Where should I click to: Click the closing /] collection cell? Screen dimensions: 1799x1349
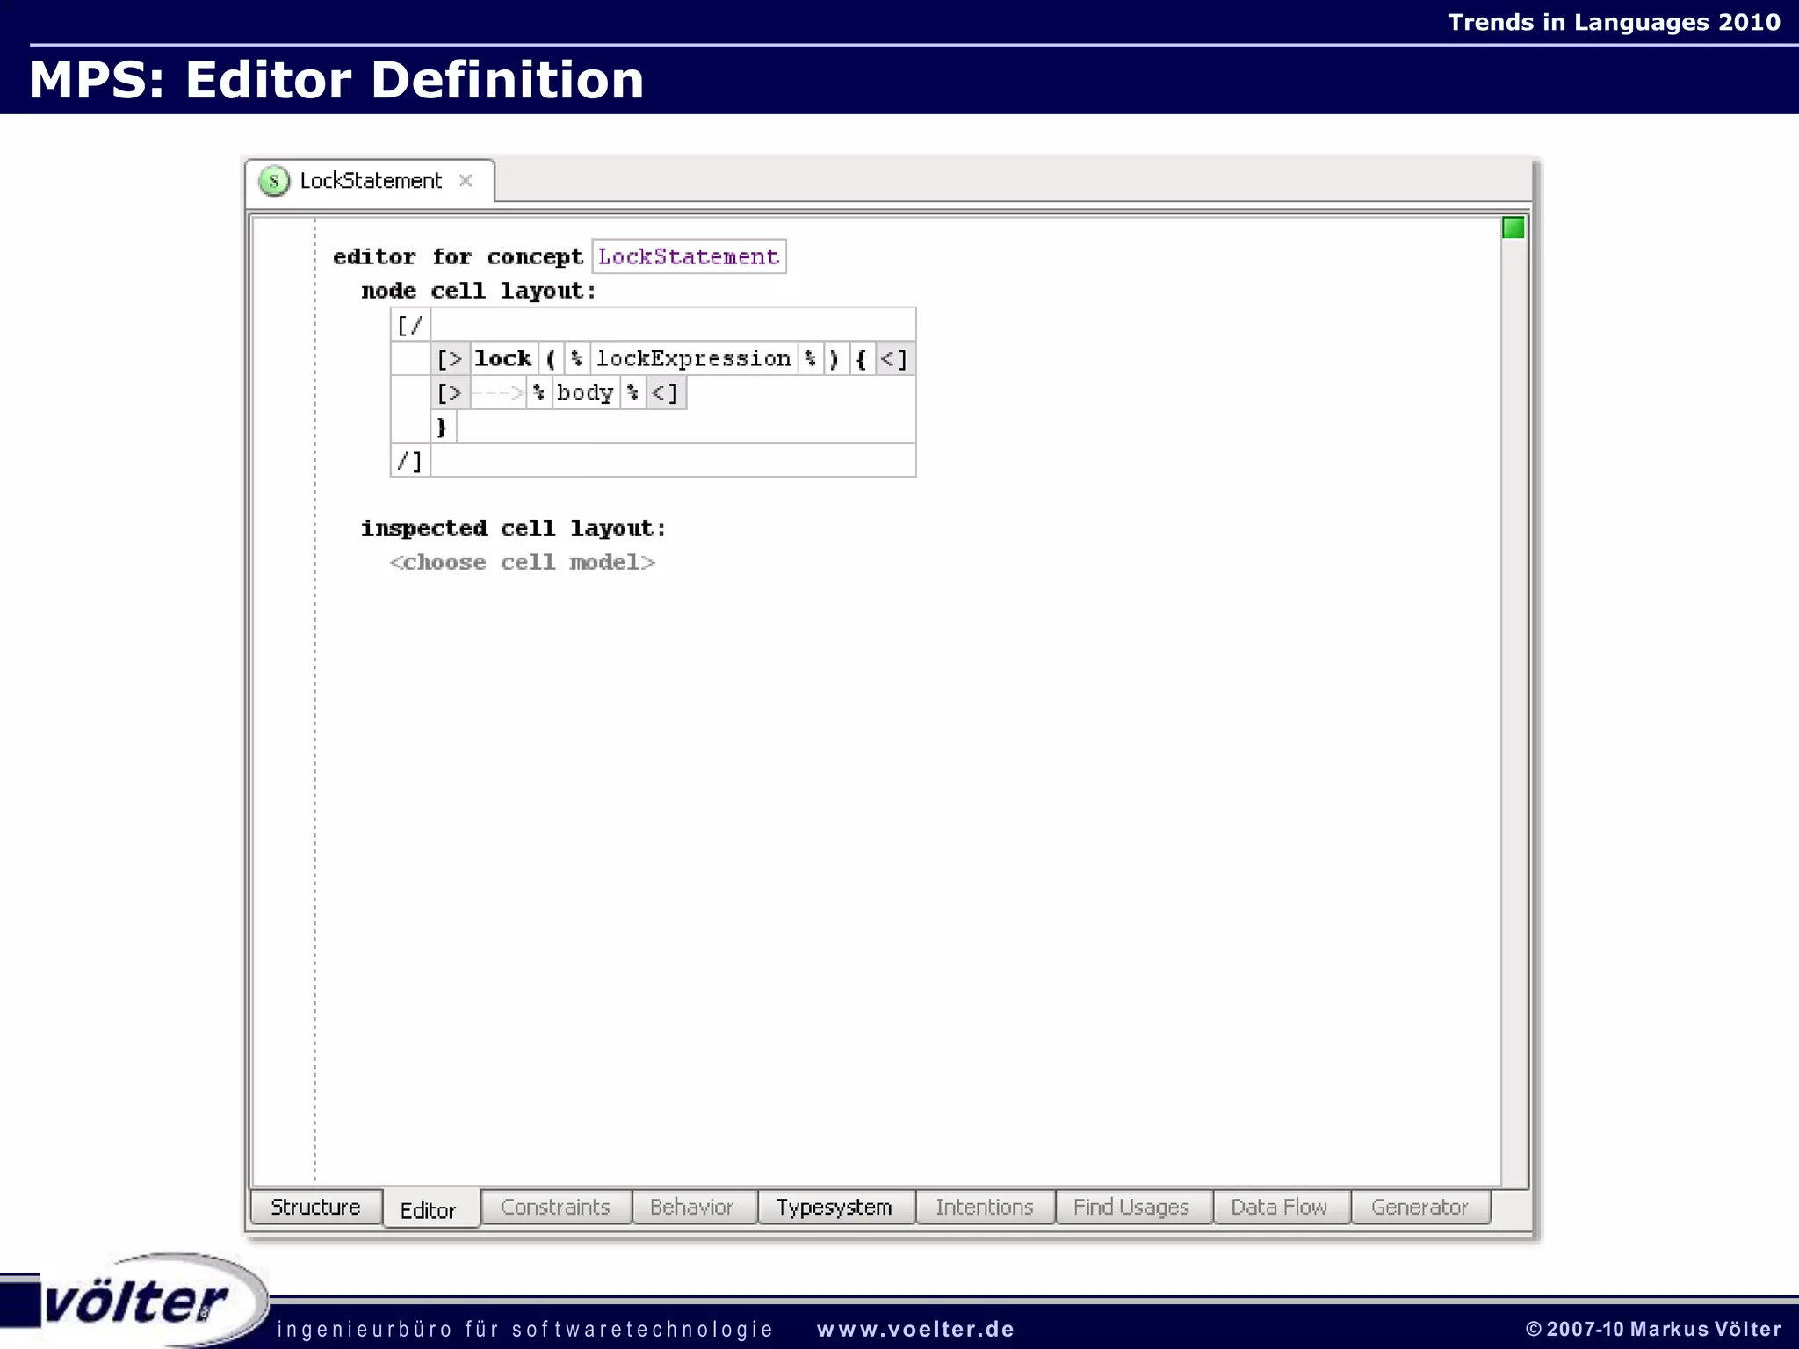409,460
